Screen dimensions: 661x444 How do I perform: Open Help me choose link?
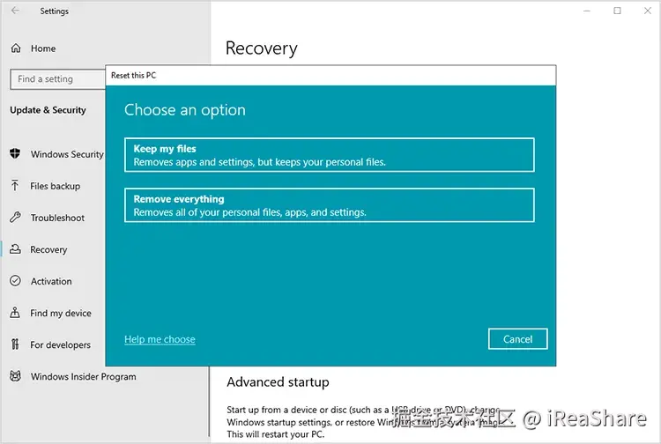tap(160, 339)
